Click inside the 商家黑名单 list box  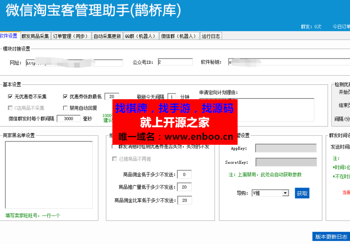pos(49,175)
